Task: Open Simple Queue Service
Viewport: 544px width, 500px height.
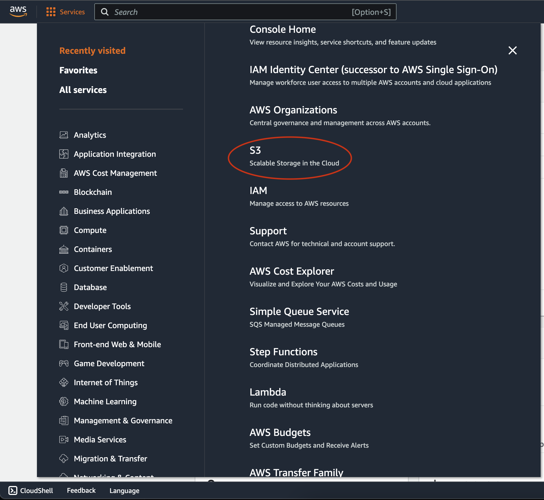Action: pos(299,312)
